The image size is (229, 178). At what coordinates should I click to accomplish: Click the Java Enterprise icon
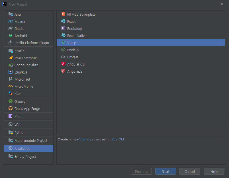pyautogui.click(x=11, y=58)
